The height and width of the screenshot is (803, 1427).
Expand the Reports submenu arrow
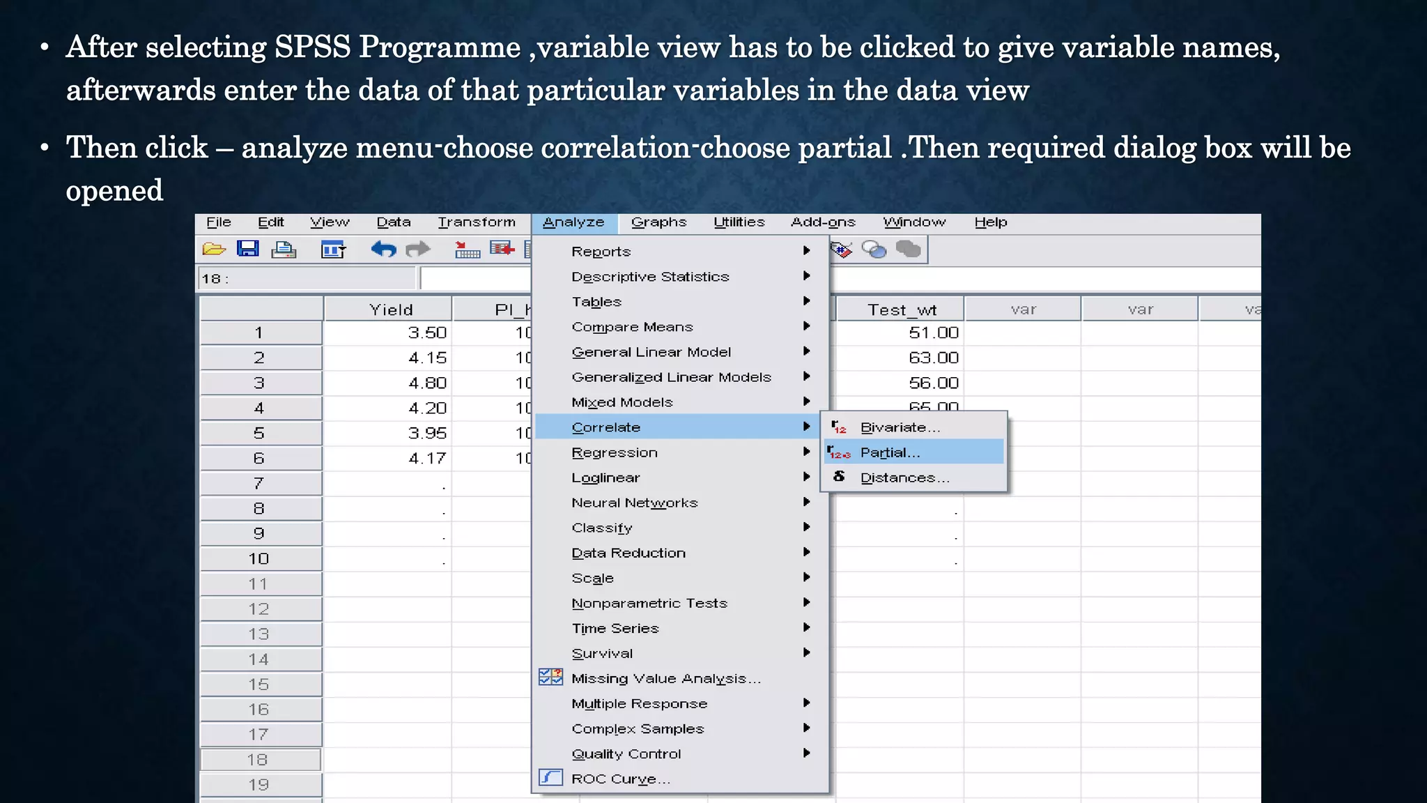806,250
